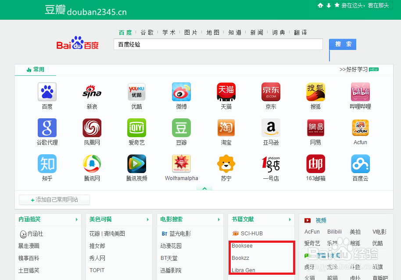The image size is (401, 280).
Task: Click the star favorite icon in the top bar
Action: [x=337, y=5]
